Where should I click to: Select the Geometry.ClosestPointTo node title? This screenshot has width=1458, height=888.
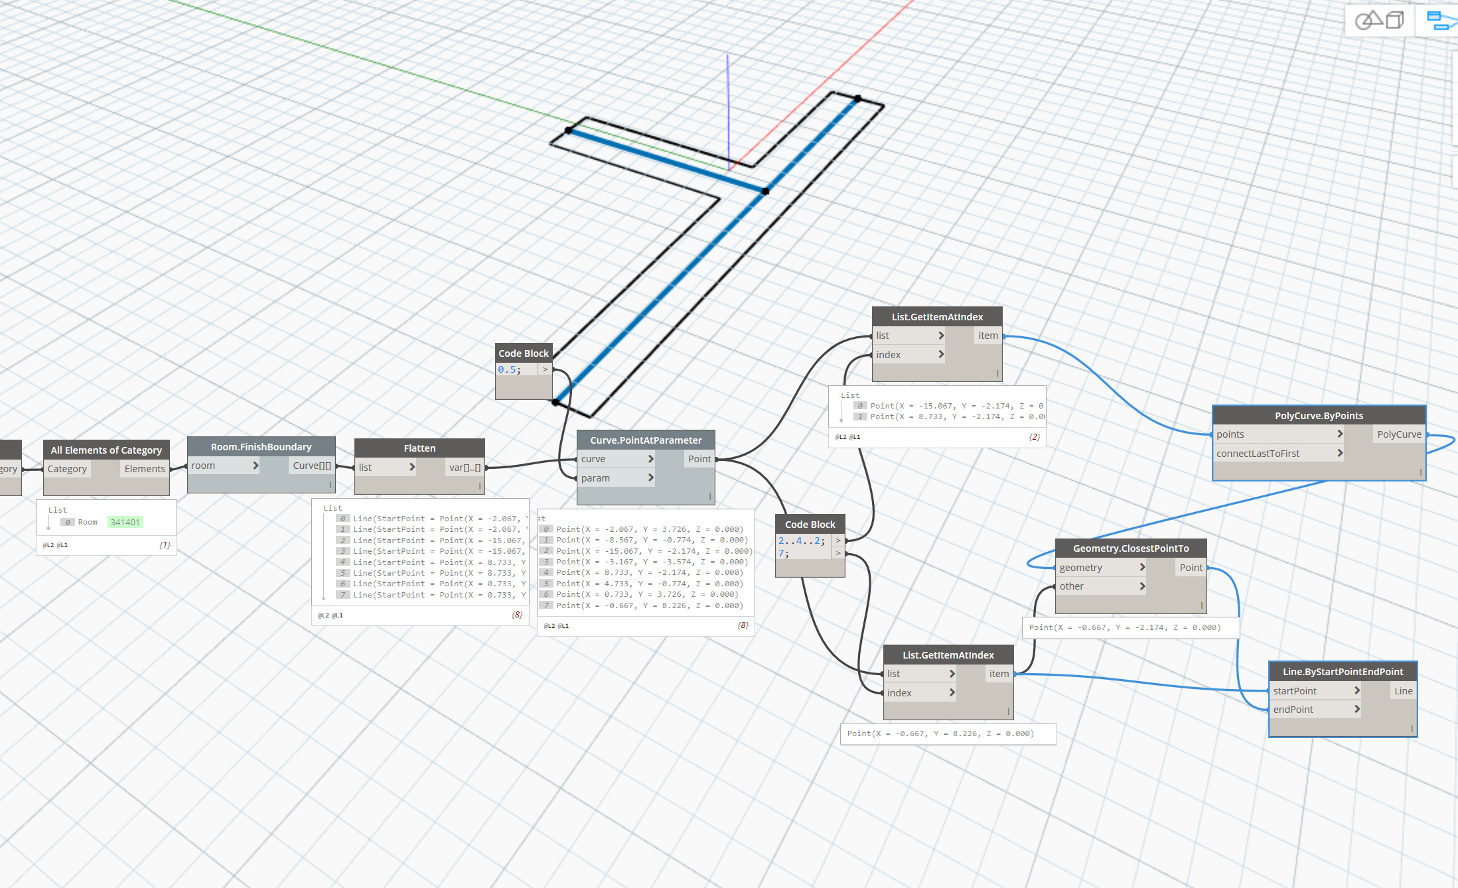coord(1130,548)
